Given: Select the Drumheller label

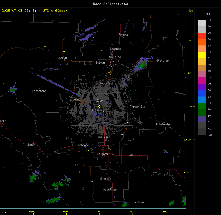Looking at the screenshot, I should [164, 124].
